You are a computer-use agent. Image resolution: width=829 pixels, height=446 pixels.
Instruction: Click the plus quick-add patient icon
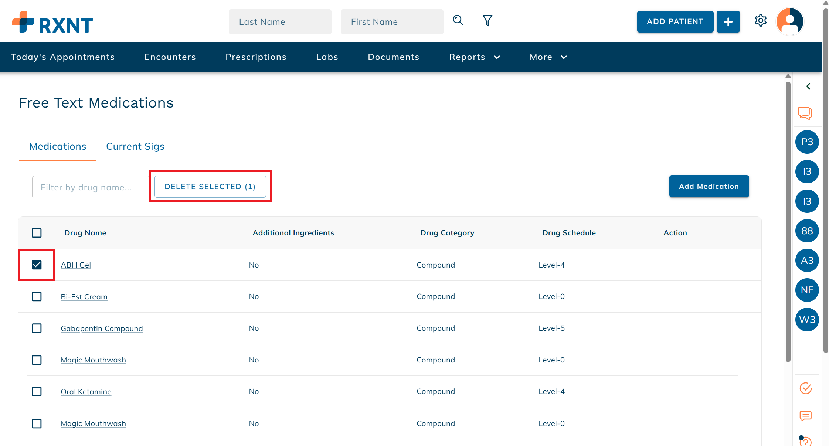pos(728,22)
